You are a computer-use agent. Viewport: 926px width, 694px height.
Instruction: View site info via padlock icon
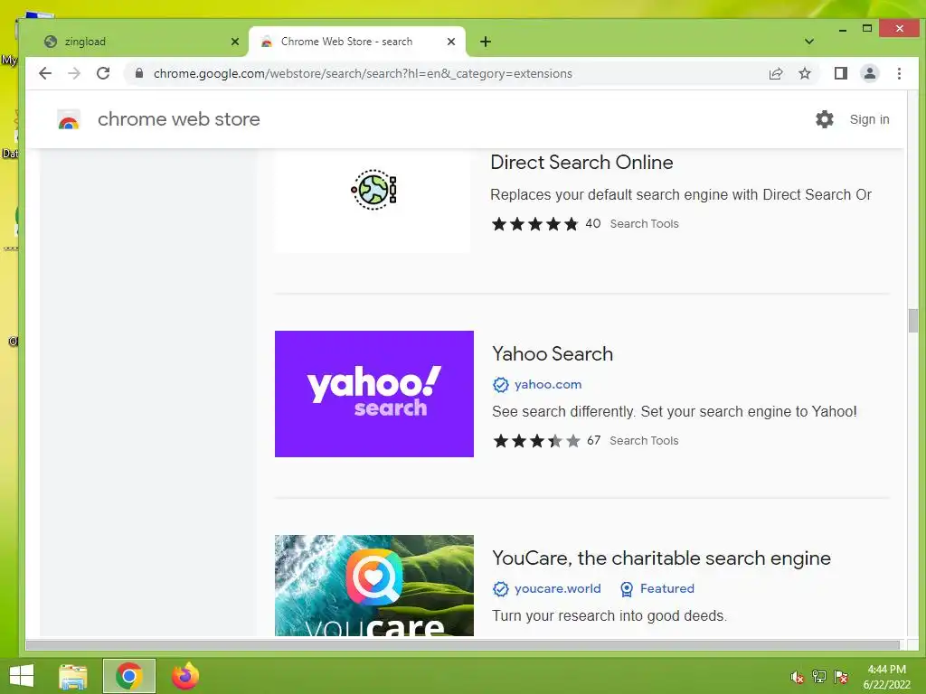(139, 73)
